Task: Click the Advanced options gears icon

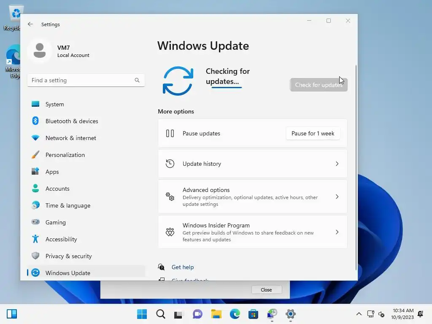Action: pos(170,197)
